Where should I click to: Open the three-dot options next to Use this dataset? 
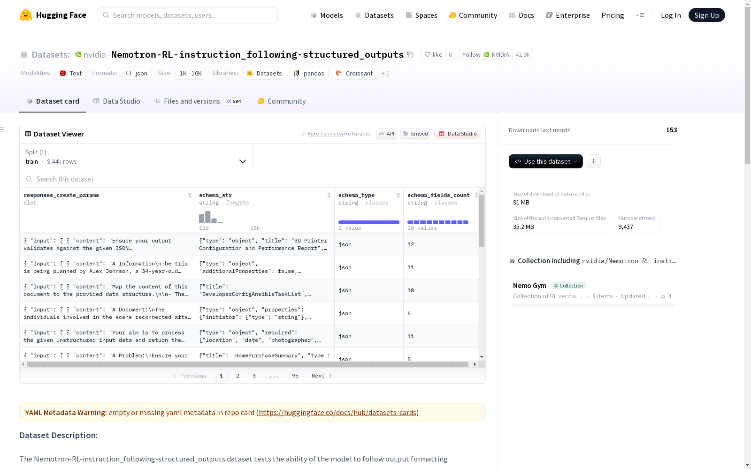click(x=594, y=161)
